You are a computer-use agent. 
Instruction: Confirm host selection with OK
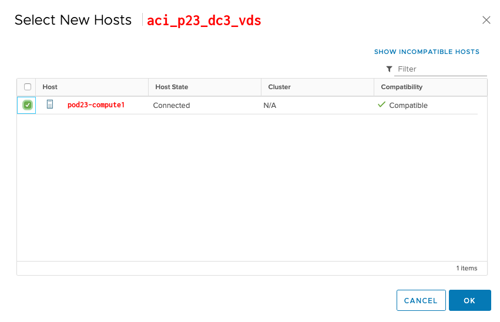[x=469, y=300]
